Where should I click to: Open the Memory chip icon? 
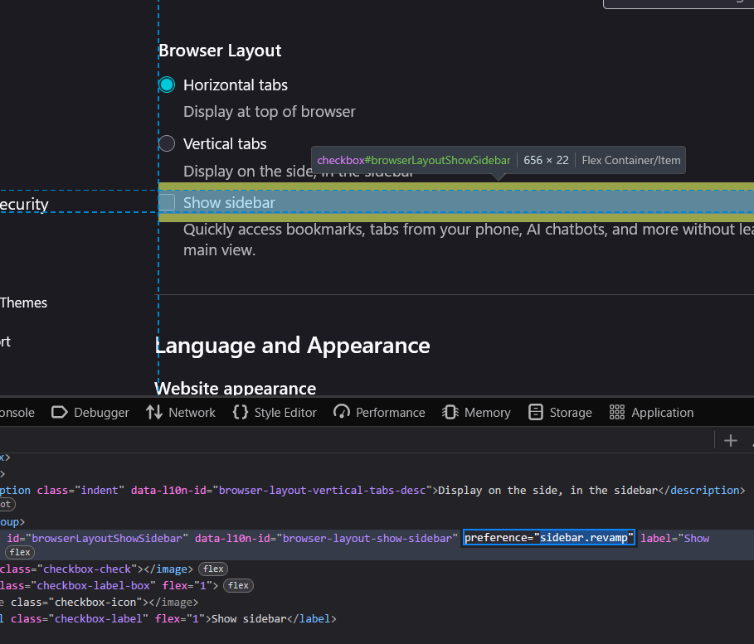click(450, 413)
